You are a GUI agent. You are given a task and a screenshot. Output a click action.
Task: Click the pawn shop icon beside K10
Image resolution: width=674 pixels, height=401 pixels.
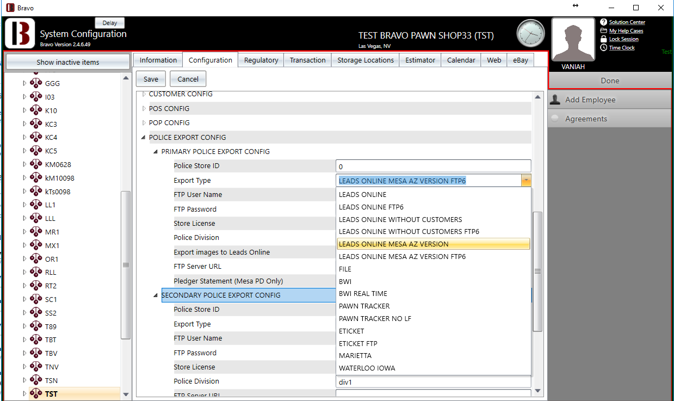[36, 110]
